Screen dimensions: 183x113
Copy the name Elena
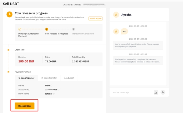(x=51, y=86)
